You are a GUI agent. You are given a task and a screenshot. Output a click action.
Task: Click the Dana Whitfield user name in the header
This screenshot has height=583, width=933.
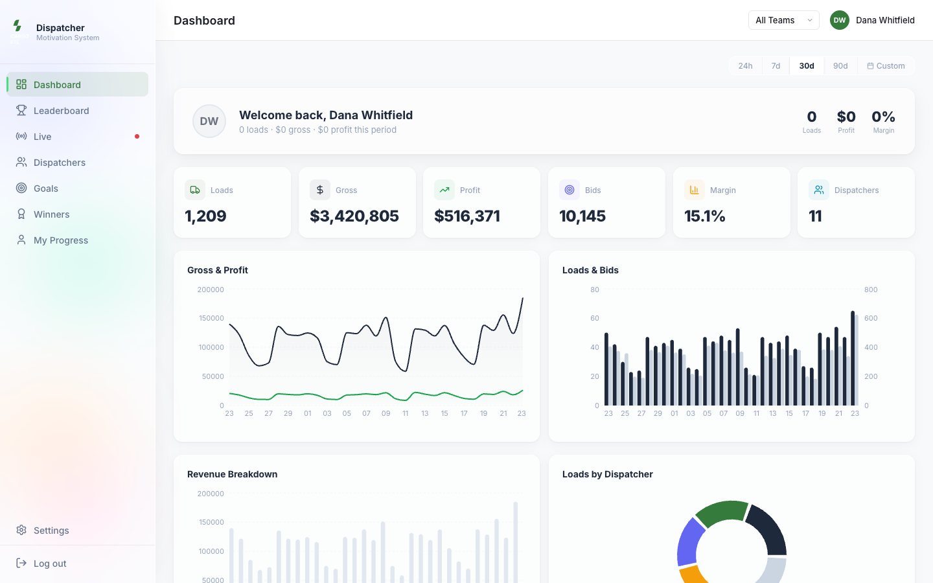[x=885, y=20]
